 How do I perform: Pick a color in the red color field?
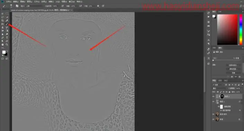pos(227,30)
